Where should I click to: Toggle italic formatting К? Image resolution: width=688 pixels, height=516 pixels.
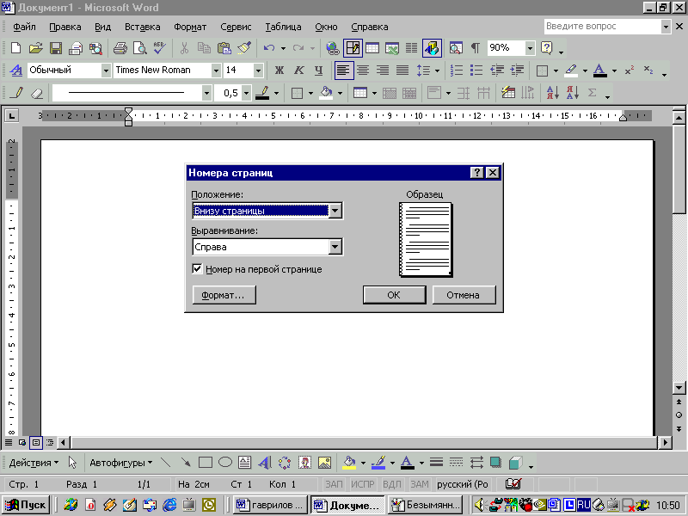pyautogui.click(x=298, y=71)
